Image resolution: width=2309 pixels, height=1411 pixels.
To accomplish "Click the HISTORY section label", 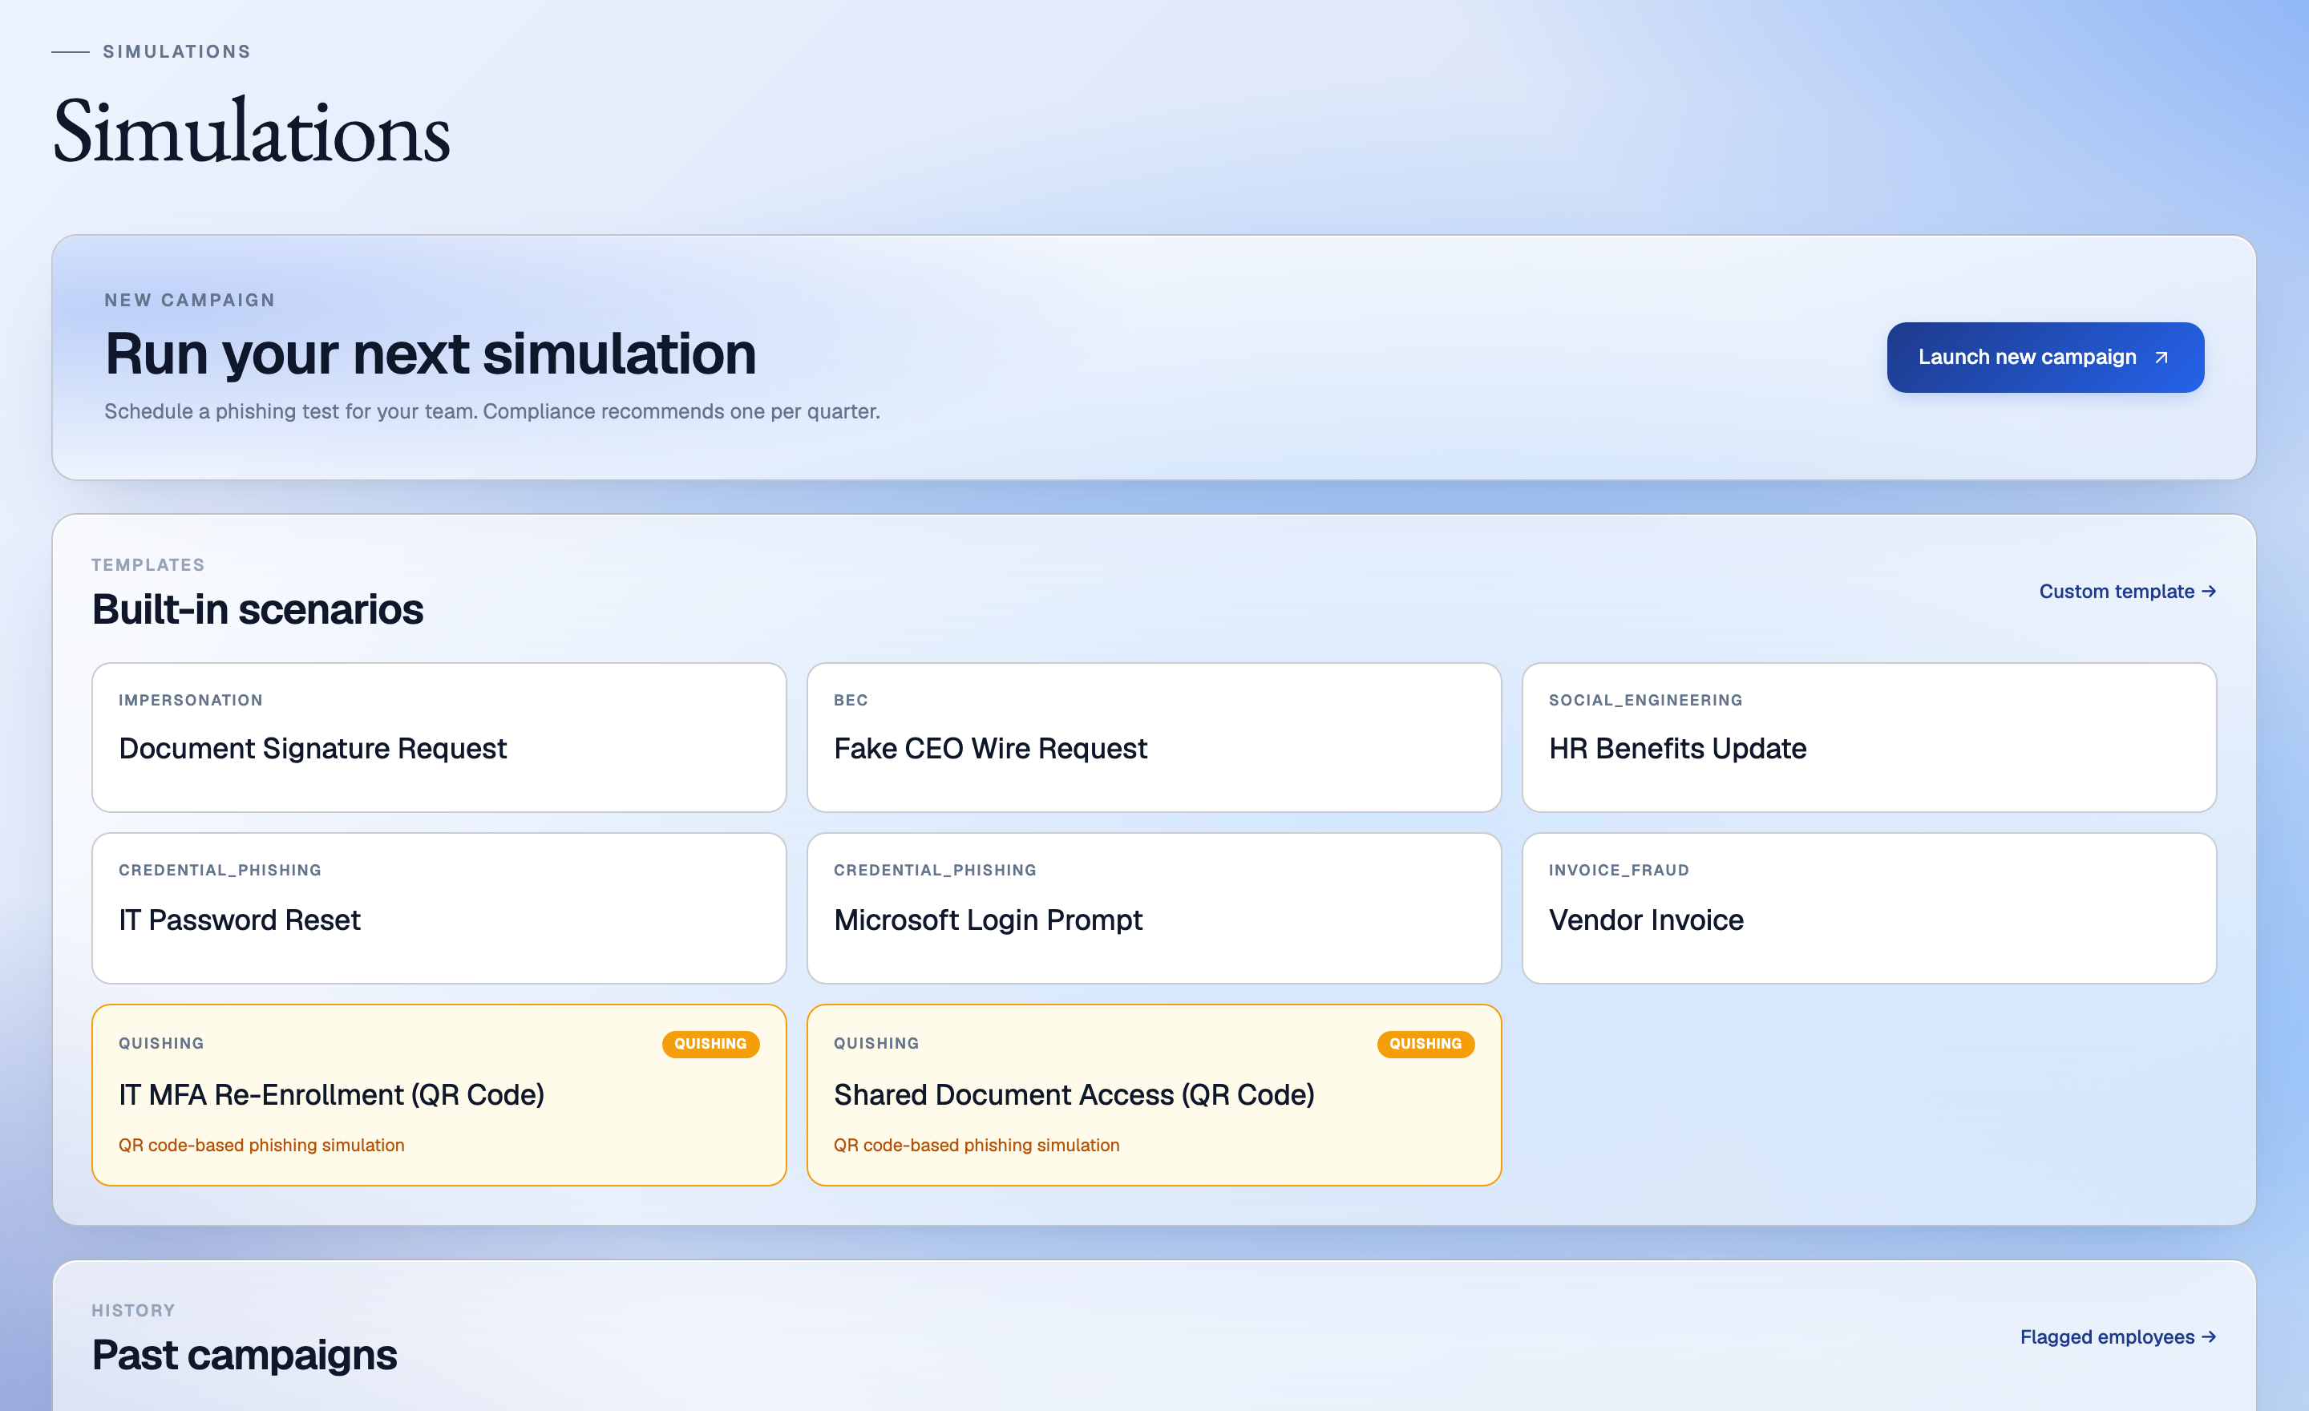I will (133, 1310).
